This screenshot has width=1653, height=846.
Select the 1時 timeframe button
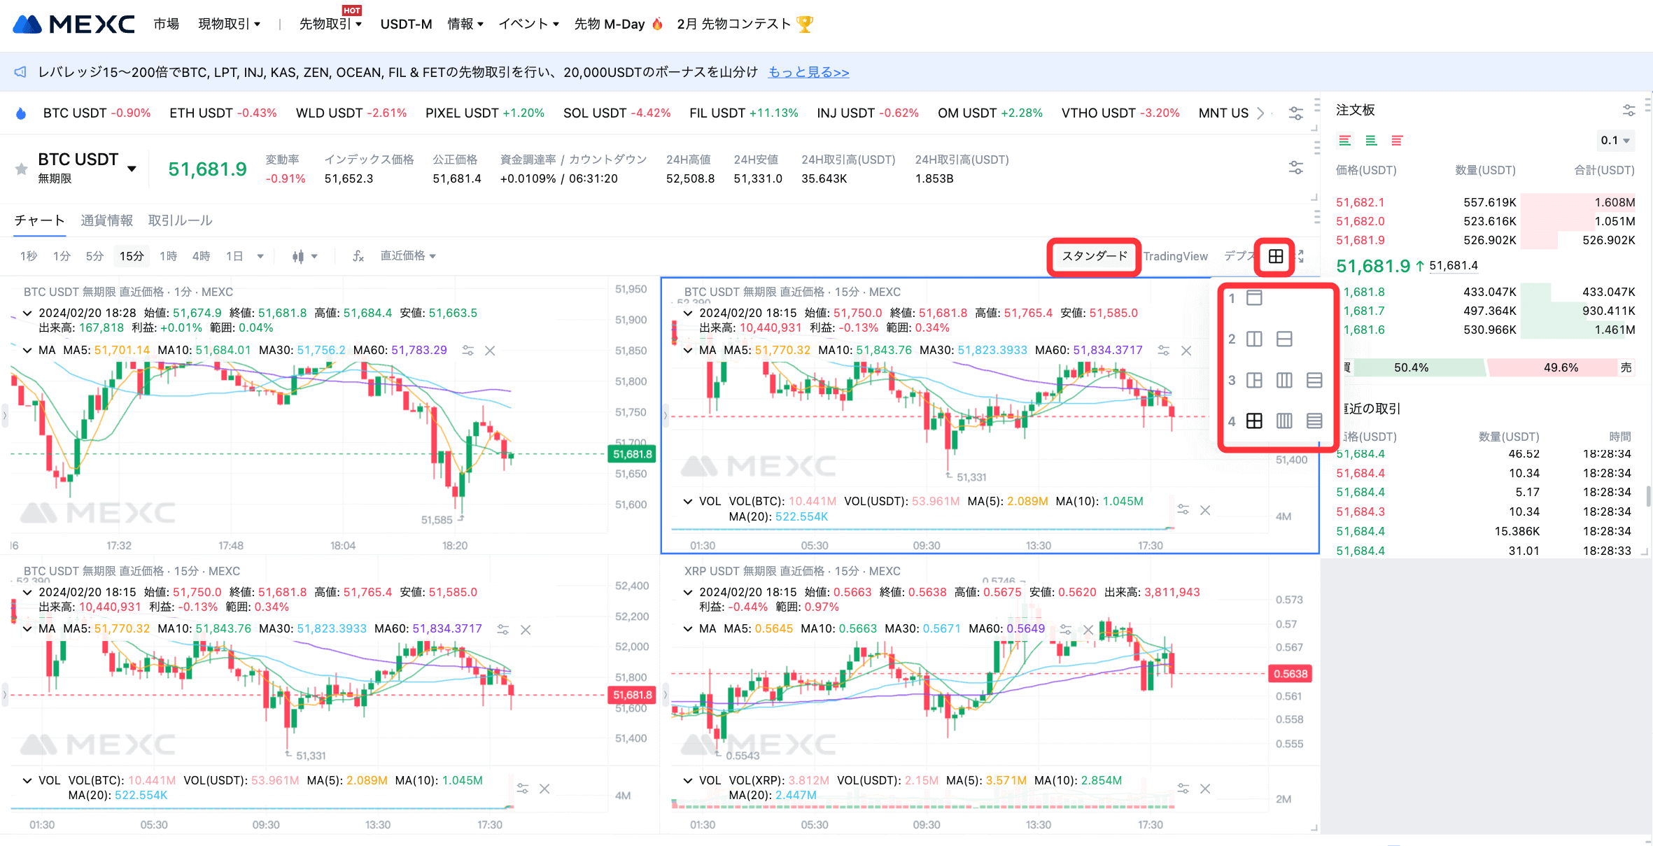(168, 256)
